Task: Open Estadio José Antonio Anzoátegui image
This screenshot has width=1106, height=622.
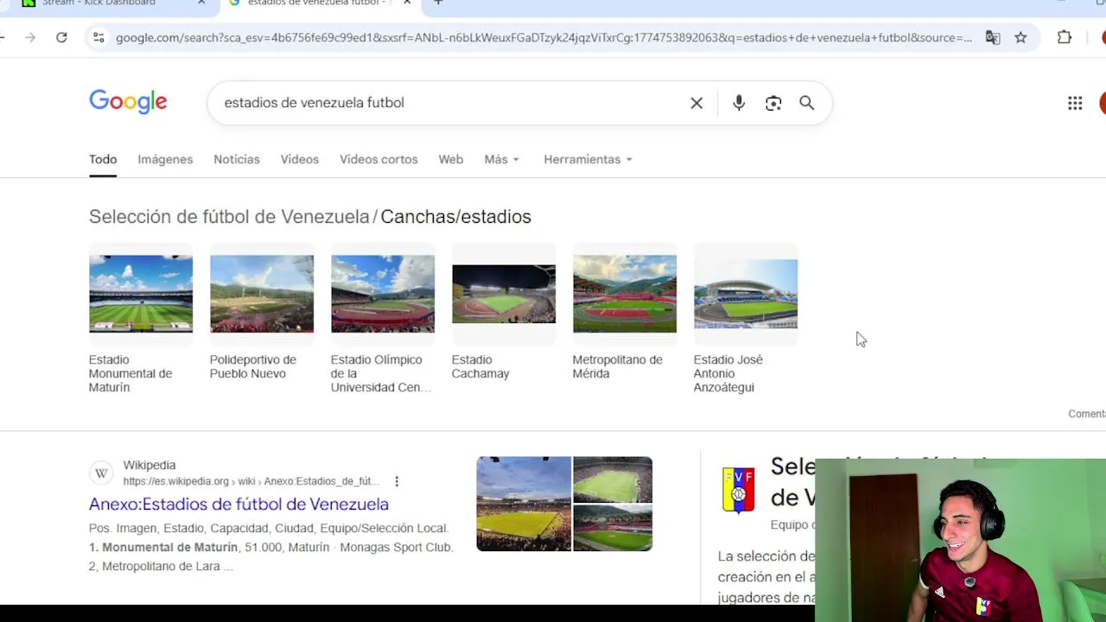Action: 746,294
